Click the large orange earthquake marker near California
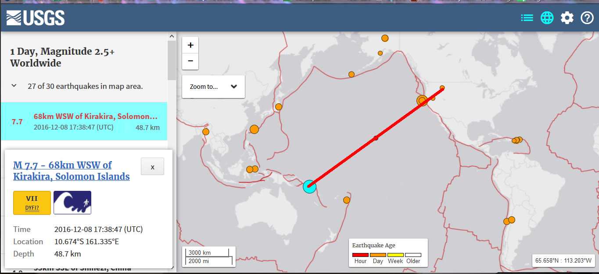The image size is (599, 274). point(422,101)
